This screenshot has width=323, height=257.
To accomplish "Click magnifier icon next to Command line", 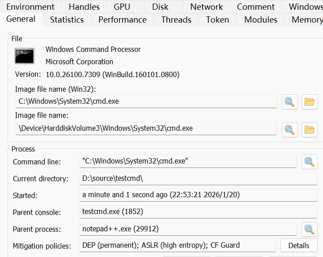I will [310, 162].
